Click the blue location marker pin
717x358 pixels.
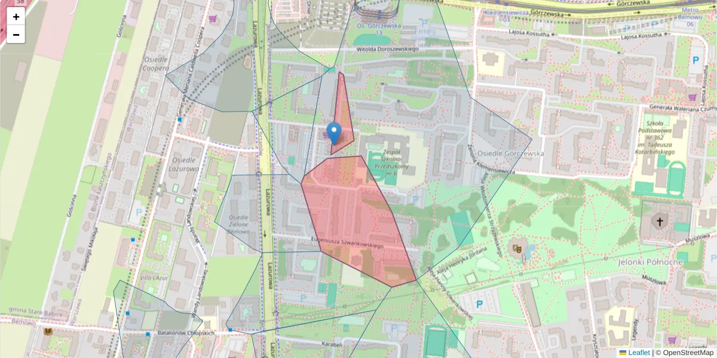[x=335, y=132]
